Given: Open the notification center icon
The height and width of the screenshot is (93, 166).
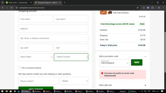Looking at the screenshot, I should pyautogui.click(x=162, y=91).
